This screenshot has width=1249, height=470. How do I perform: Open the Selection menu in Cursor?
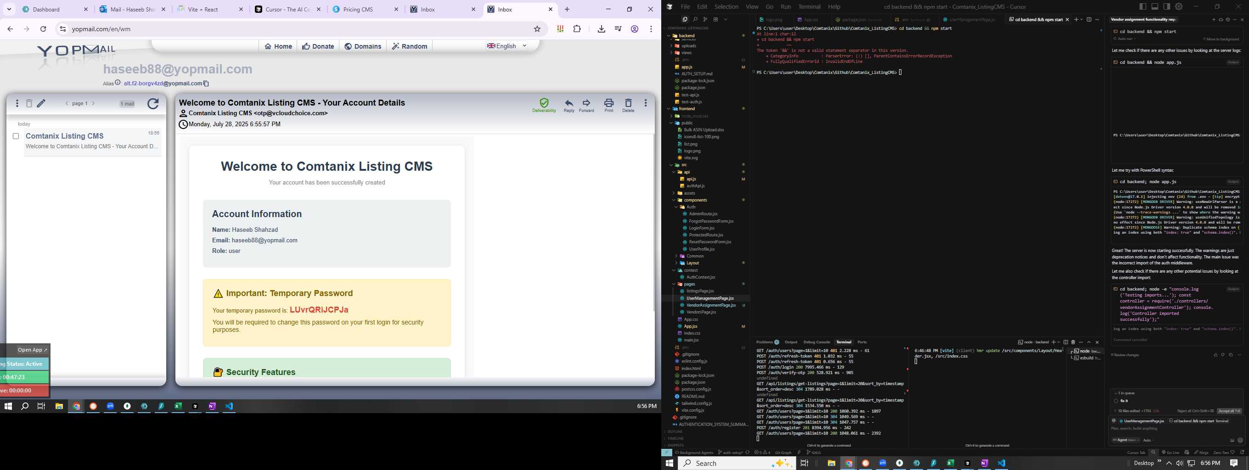point(726,7)
